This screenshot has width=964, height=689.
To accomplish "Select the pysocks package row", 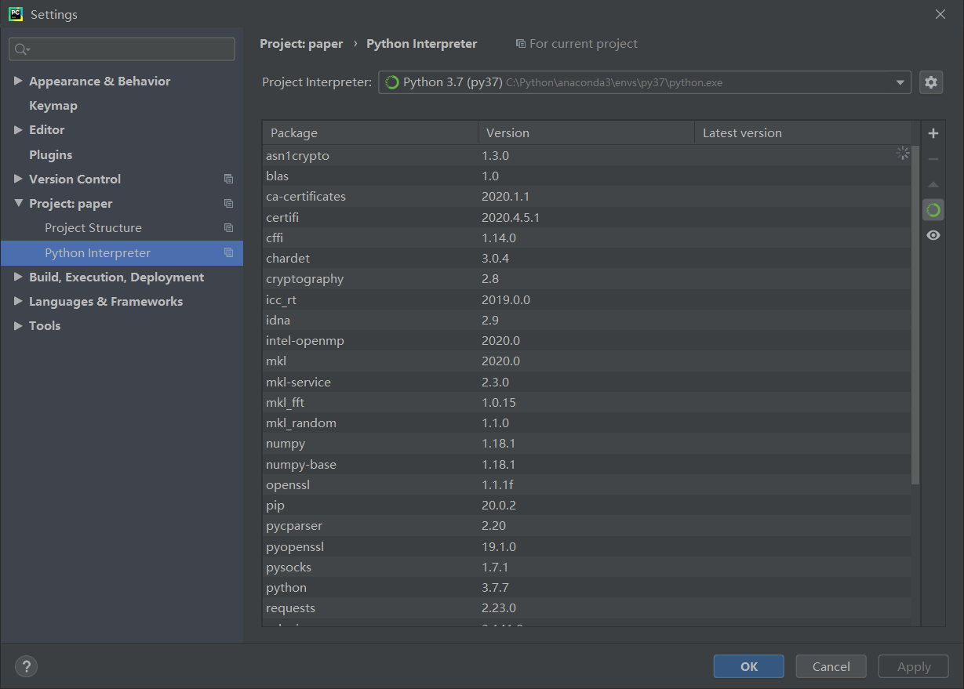I will pos(587,567).
